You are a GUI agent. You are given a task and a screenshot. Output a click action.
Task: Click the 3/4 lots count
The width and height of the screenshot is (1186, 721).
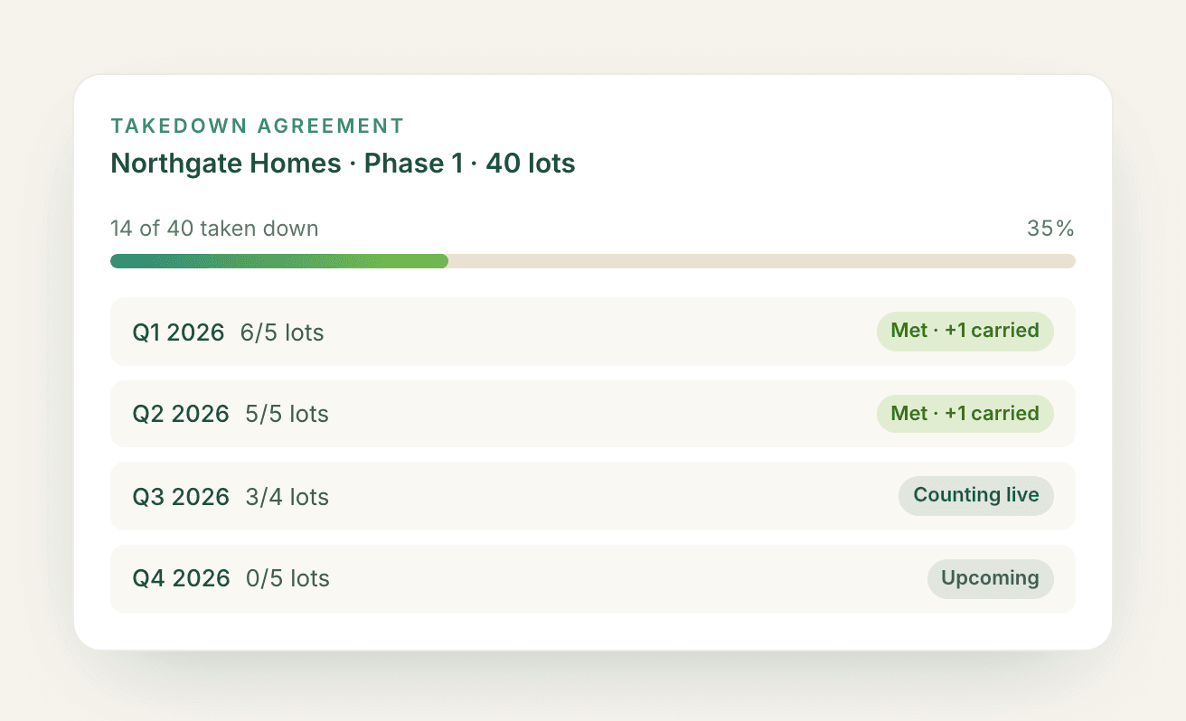pos(287,497)
